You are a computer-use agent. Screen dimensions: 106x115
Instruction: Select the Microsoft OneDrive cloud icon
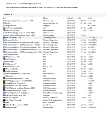point(4,40)
